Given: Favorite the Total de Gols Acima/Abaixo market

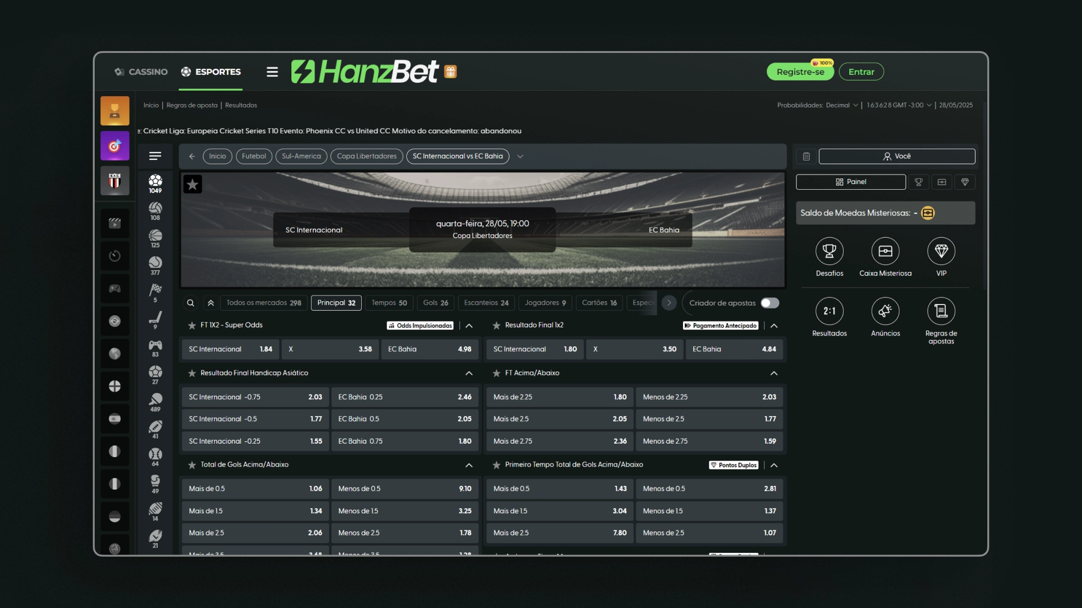Looking at the screenshot, I should [192, 465].
